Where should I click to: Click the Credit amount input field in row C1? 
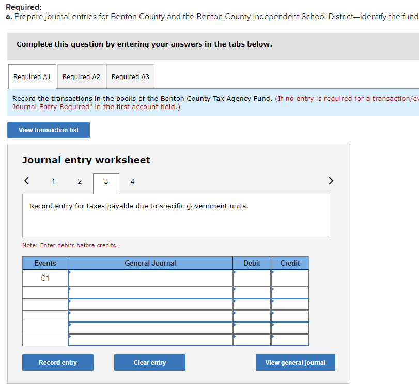[290, 277]
